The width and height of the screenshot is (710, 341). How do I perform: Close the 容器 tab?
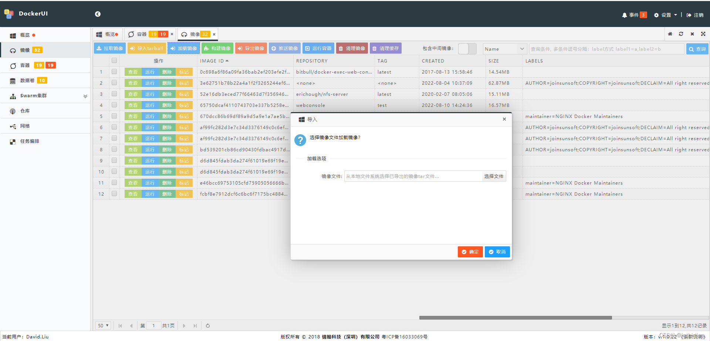coord(172,34)
